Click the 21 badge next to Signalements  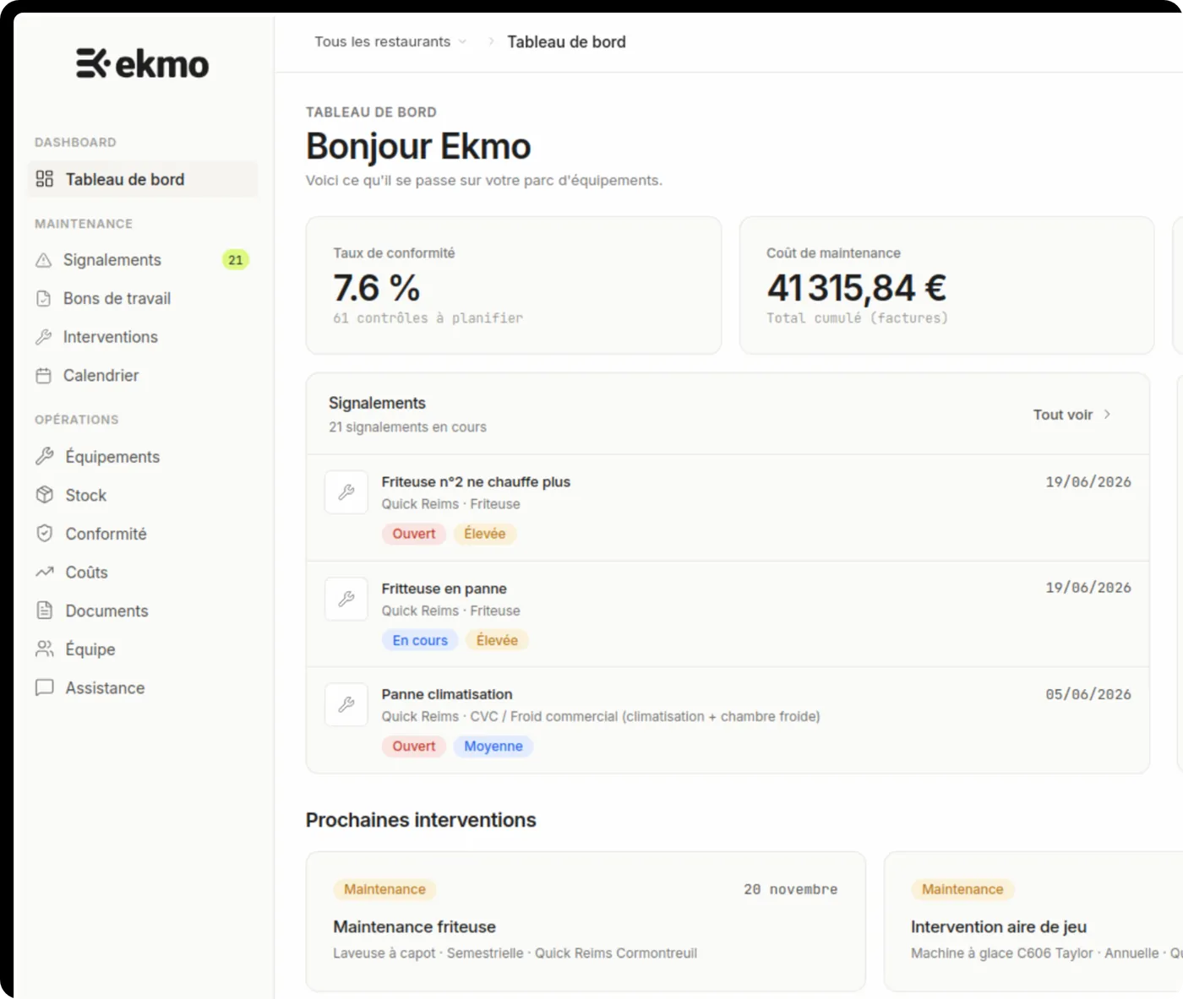[236, 260]
